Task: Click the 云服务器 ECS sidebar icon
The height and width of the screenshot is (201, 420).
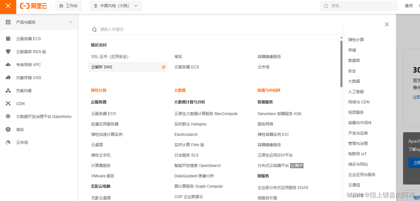Action: pos(8,39)
